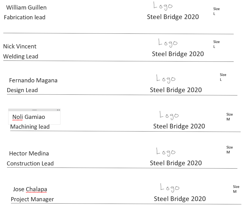The height and width of the screenshot is (210, 242).
Task: Click the Fabrication lead text
Action: (25, 17)
